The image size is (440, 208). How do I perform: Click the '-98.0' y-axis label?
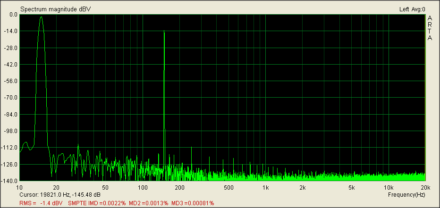[x=11, y=131]
